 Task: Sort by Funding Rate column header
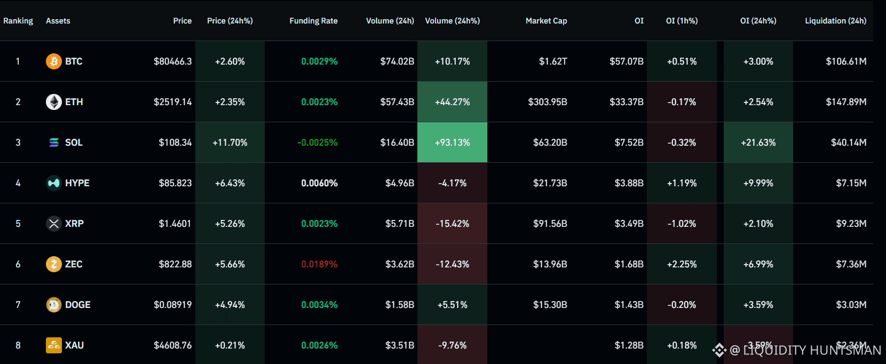[314, 21]
